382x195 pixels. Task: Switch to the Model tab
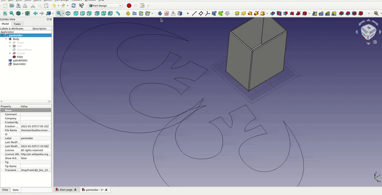(x=5, y=24)
